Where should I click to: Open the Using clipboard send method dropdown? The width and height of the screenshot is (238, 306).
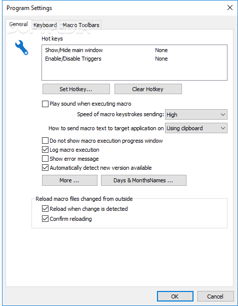[196, 128]
